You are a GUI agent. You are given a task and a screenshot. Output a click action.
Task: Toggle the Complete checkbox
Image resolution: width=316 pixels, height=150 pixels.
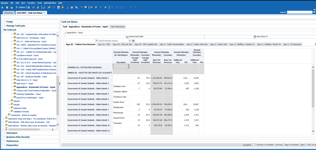pos(254,145)
